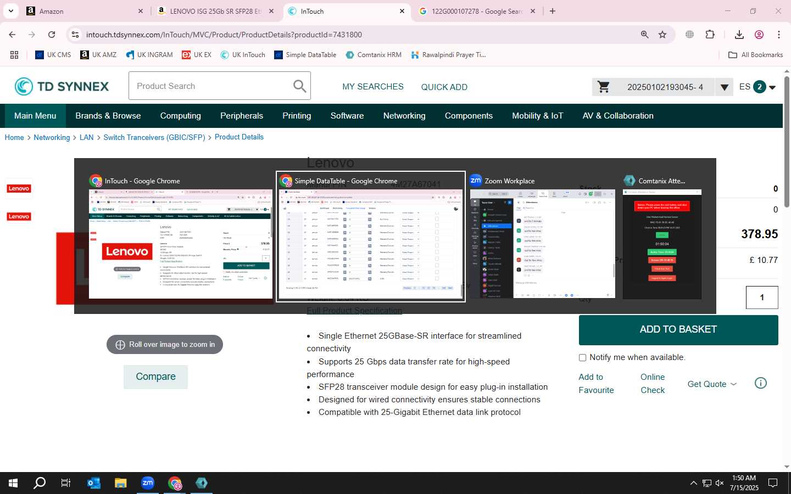This screenshot has height=494, width=791.
Task: Open Zoom from the taskbar
Action: [147, 483]
